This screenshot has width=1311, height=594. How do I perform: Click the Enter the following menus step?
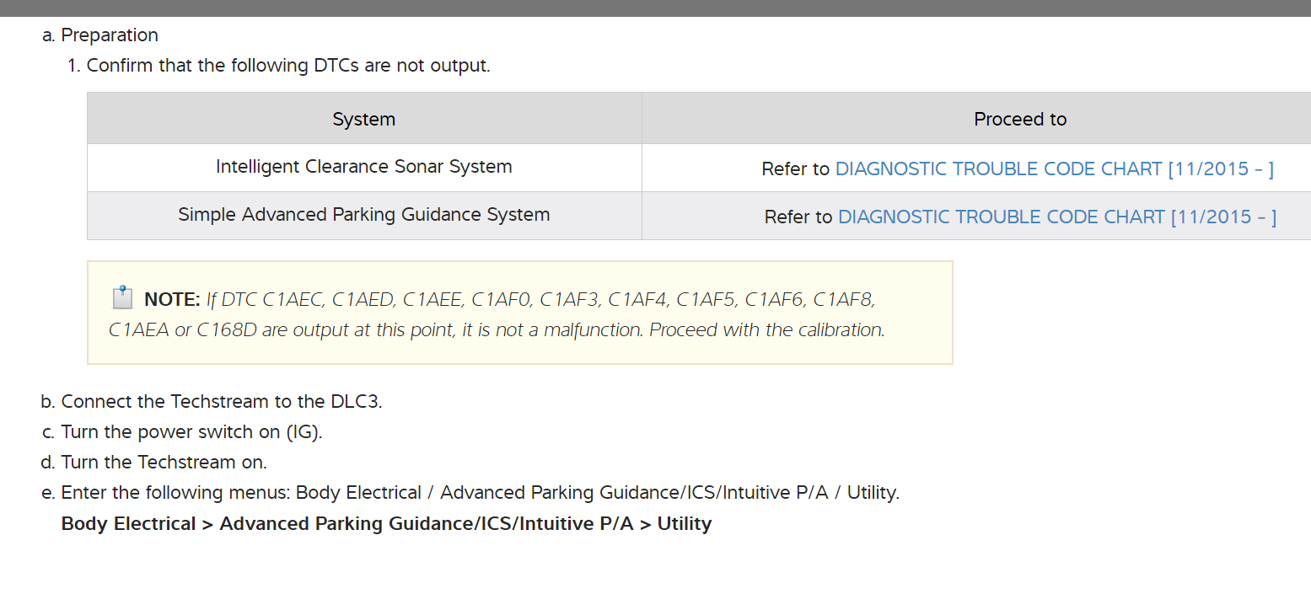pyautogui.click(x=479, y=493)
